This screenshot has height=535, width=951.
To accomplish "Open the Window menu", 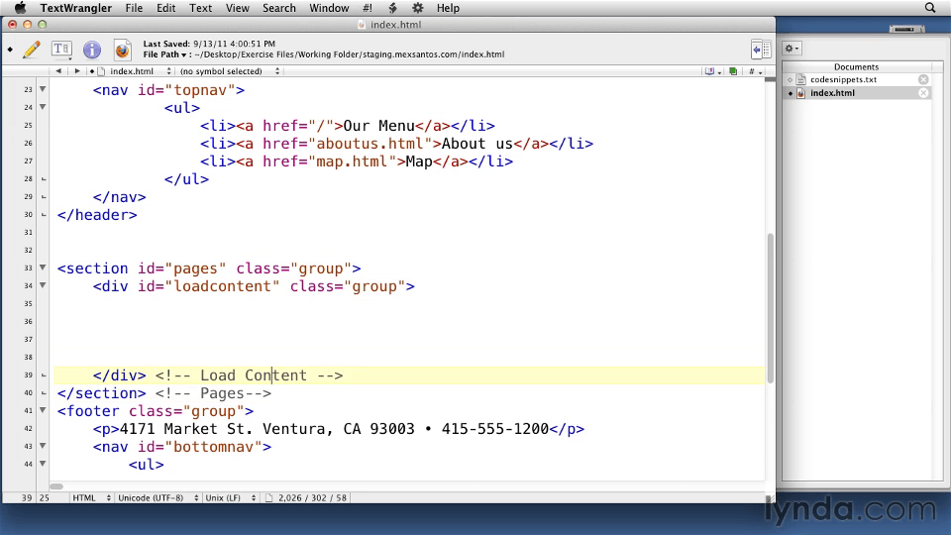I will coord(329,8).
